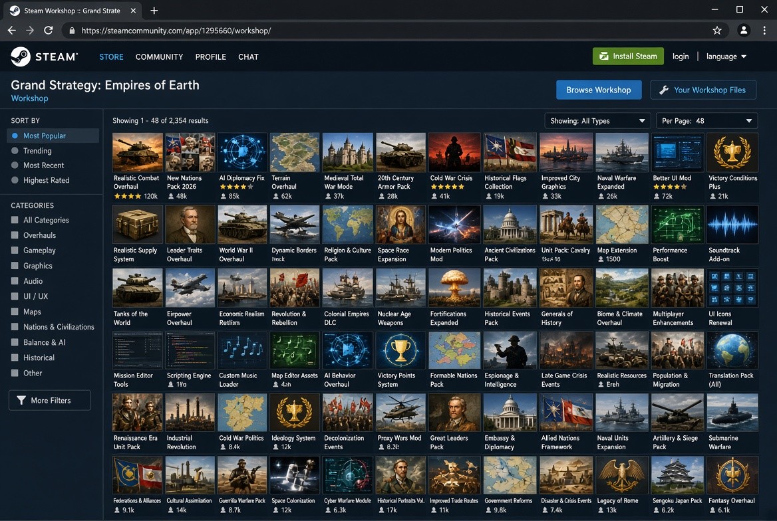This screenshot has width=777, height=521.
Task: Click the Medieval Total War Mode title
Action: point(343,182)
